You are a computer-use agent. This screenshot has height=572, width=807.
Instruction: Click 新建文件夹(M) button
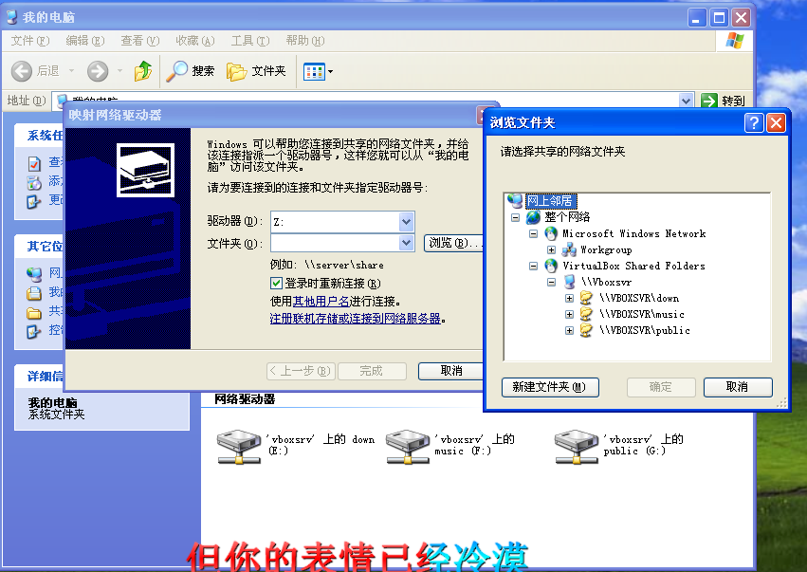point(550,387)
